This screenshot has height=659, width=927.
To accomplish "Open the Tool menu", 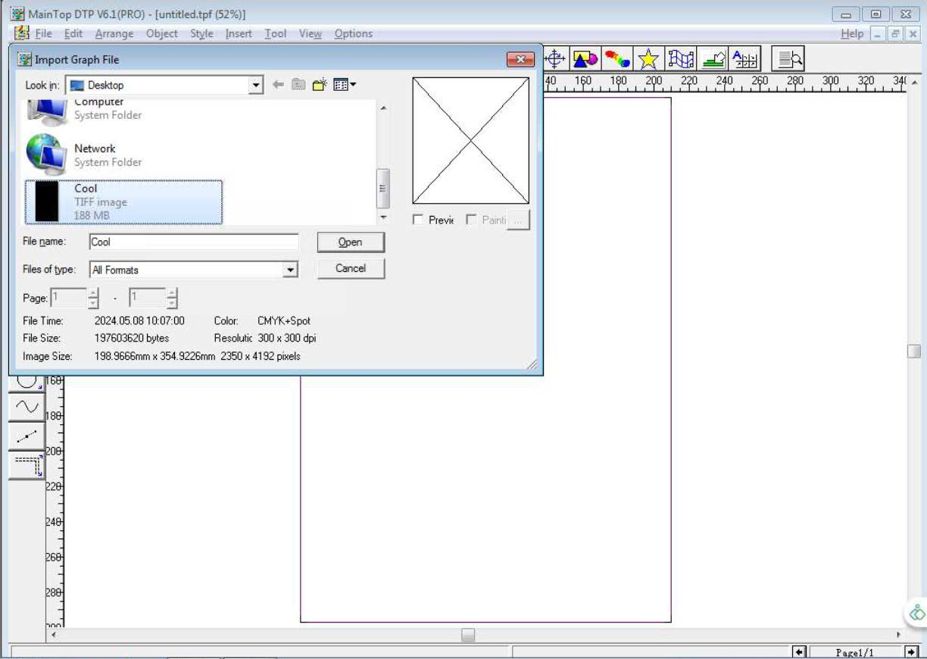I will coord(276,33).
